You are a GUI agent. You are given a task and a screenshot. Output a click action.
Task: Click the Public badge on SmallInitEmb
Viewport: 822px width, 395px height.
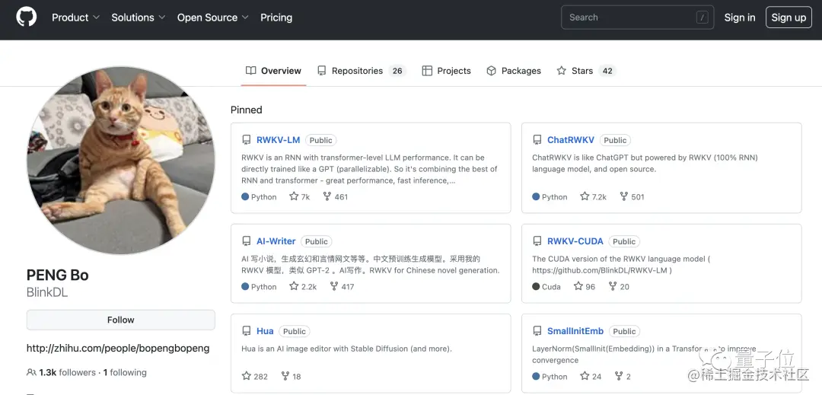click(x=624, y=332)
